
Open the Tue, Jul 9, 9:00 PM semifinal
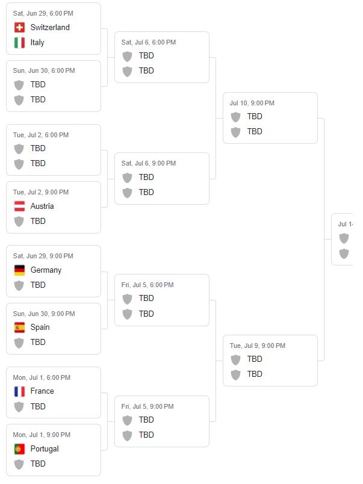(x=270, y=361)
